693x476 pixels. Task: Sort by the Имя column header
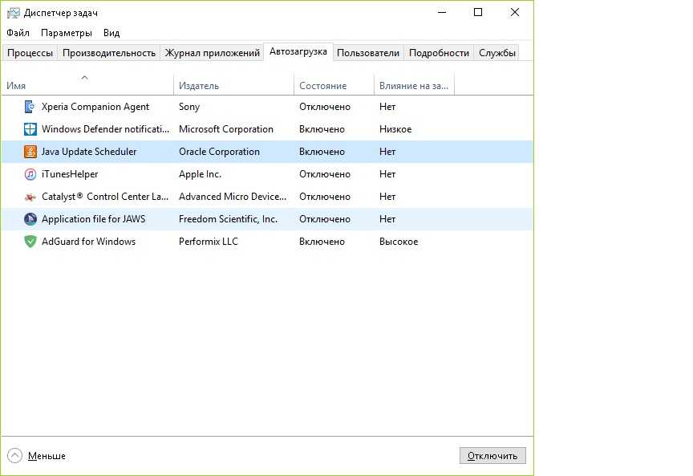pos(16,86)
